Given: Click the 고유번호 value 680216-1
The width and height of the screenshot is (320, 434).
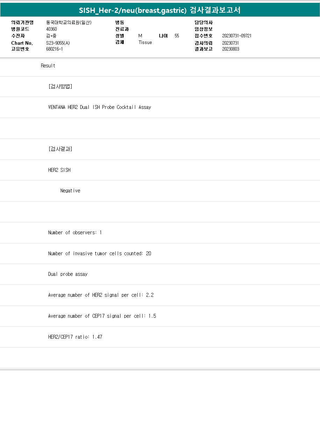Looking at the screenshot, I should click(54, 49).
